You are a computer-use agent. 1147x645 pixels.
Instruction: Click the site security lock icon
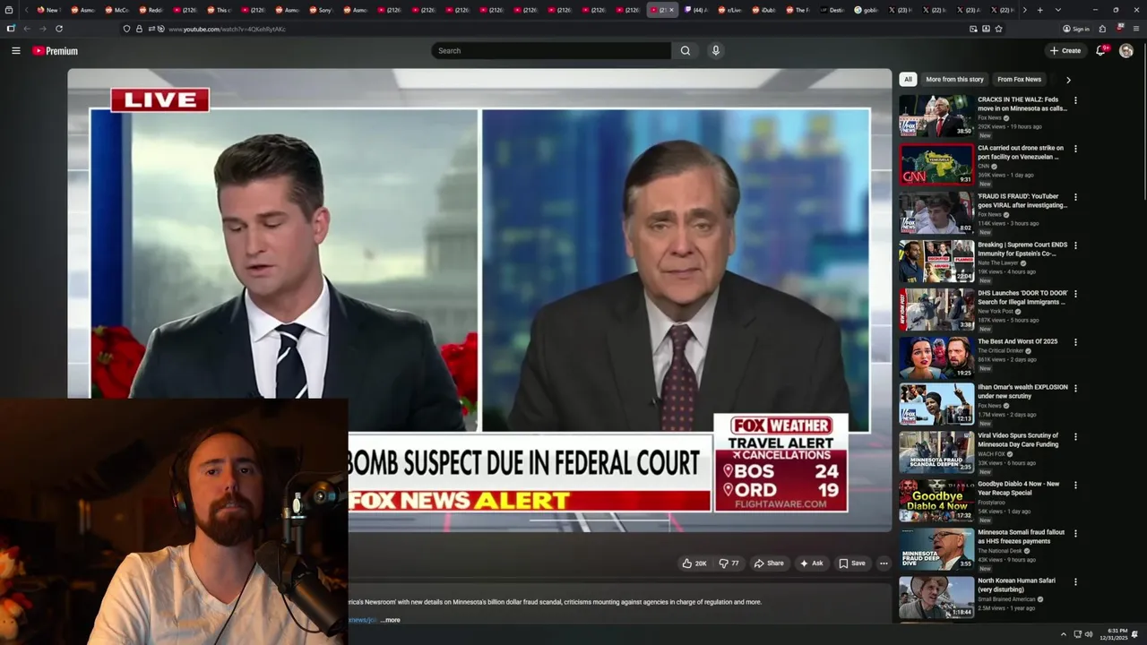[139, 29]
